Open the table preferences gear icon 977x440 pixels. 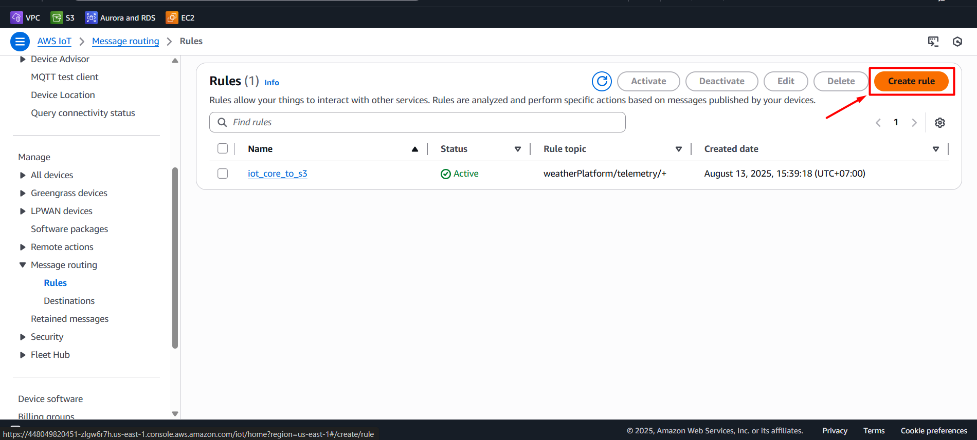tap(939, 123)
